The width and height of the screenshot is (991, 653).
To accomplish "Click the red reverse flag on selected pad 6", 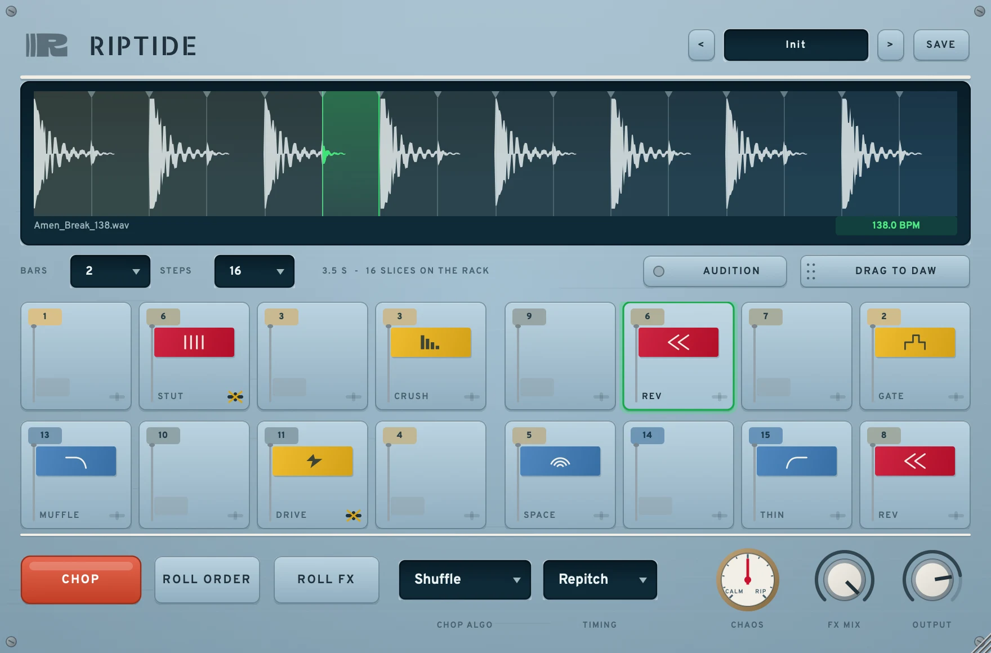I will point(678,342).
